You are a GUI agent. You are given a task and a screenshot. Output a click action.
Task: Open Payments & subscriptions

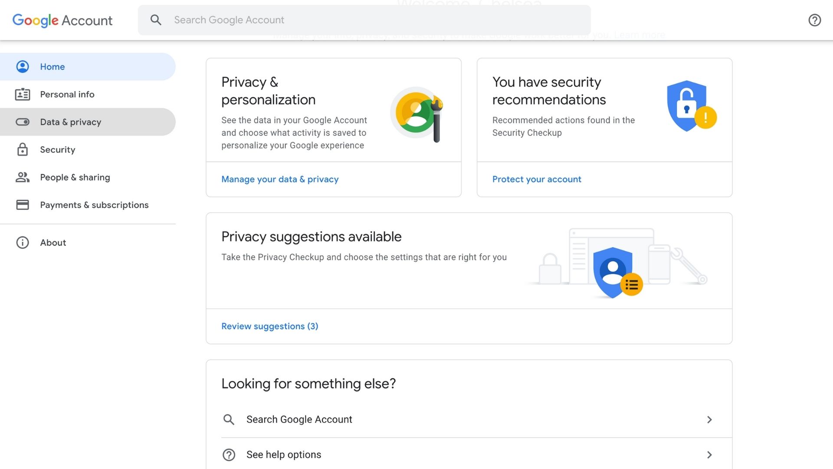[88, 205]
